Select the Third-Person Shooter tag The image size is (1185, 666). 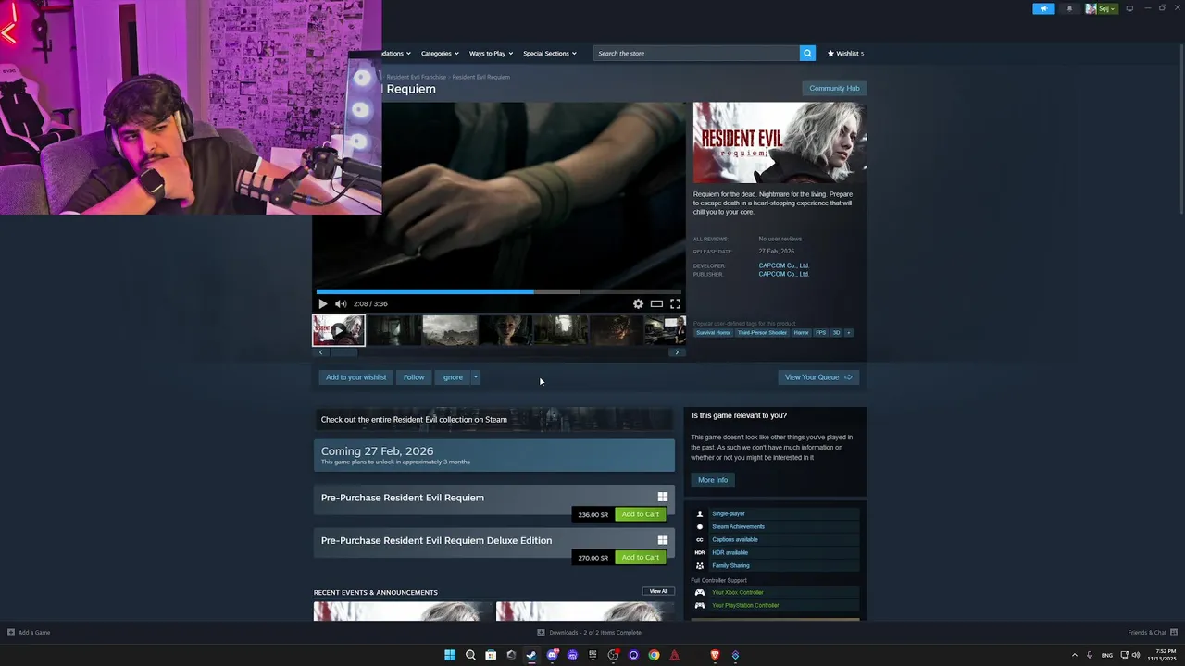coord(763,333)
